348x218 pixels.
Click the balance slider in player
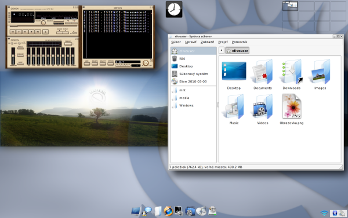tap(59, 24)
